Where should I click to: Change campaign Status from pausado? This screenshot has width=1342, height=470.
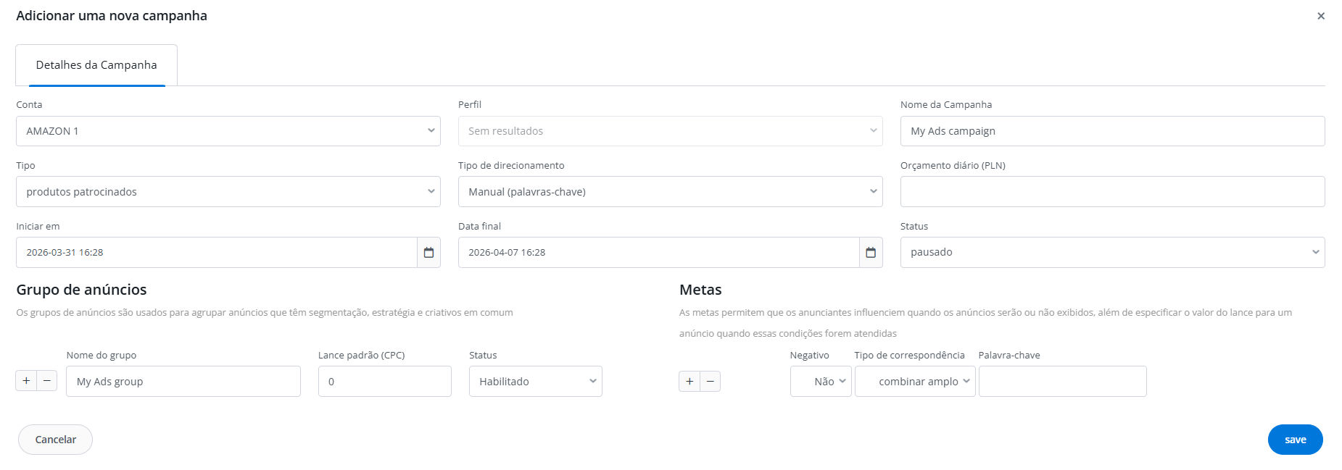[x=1112, y=253]
